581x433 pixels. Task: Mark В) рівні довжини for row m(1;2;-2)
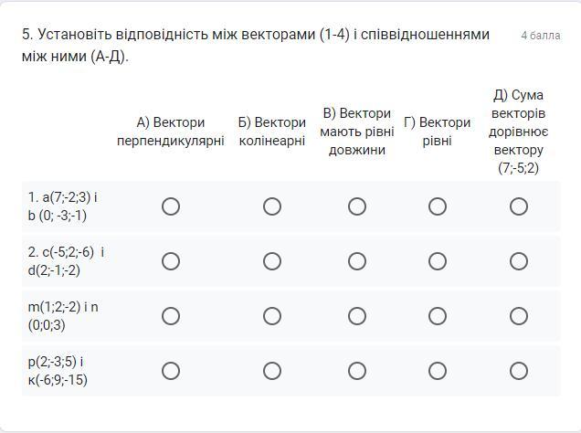tap(357, 316)
